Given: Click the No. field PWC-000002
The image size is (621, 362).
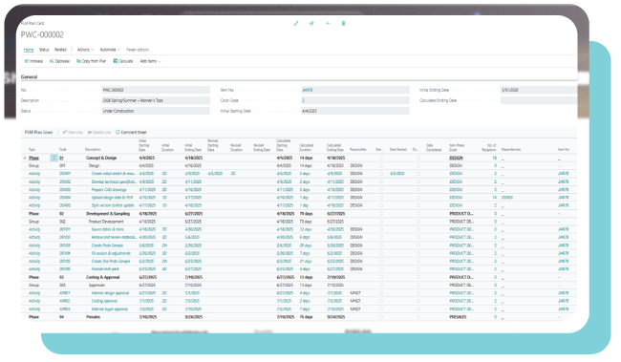Looking at the screenshot, I should coord(156,90).
